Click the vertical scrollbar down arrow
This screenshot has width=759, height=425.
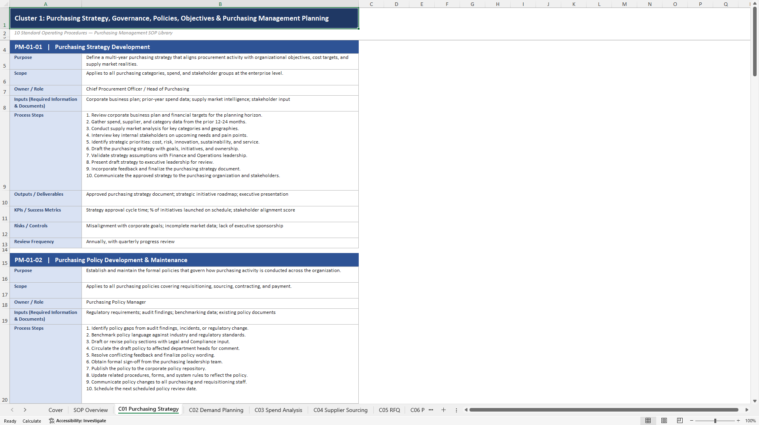pos(755,401)
